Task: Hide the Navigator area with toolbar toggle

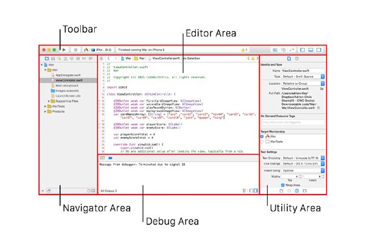Action: tap(302, 50)
